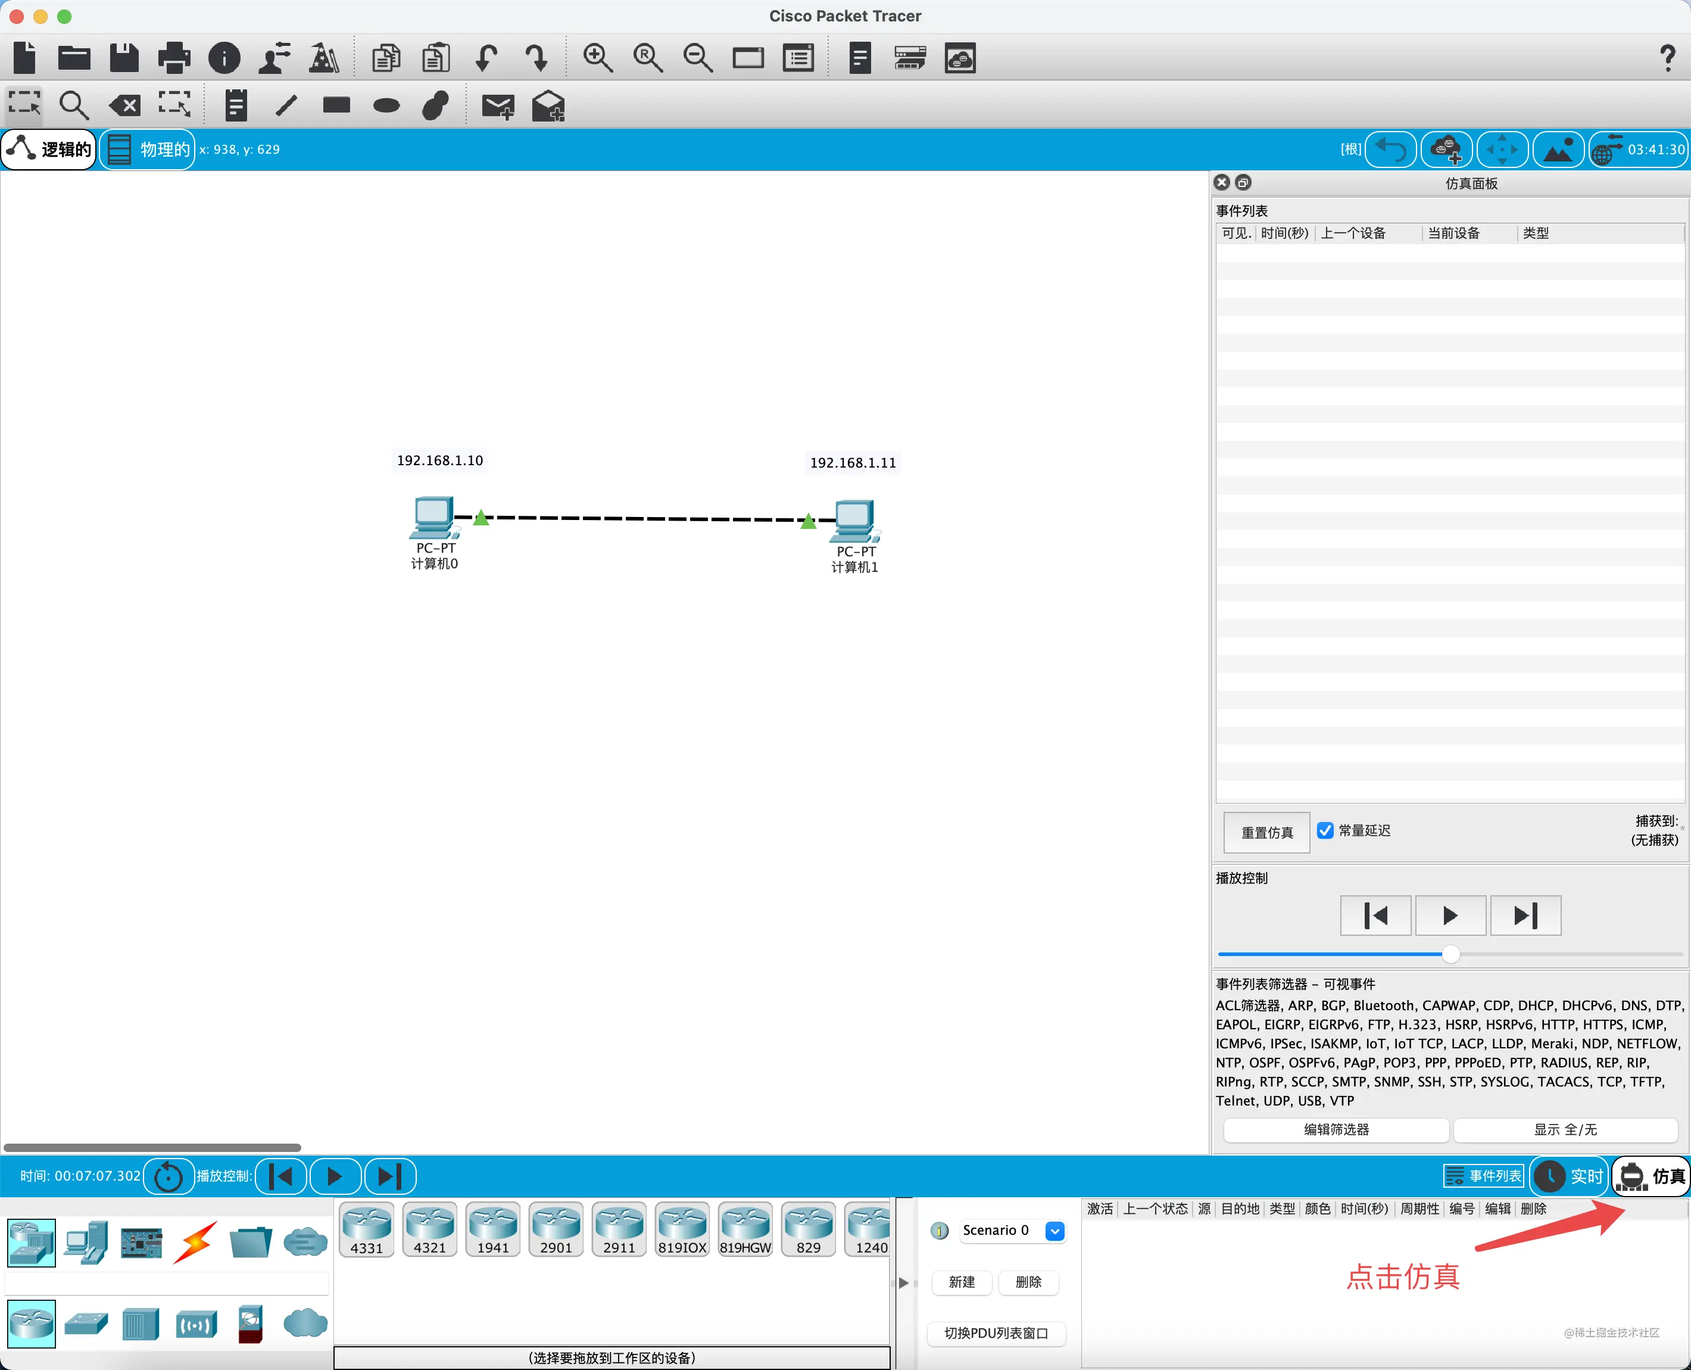Select the End Devices category icon
Image resolution: width=1691 pixels, height=1370 pixels.
pos(86,1242)
